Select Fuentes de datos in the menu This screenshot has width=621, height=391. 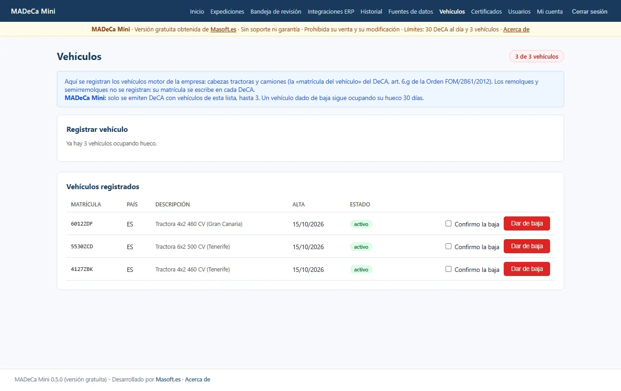point(411,11)
